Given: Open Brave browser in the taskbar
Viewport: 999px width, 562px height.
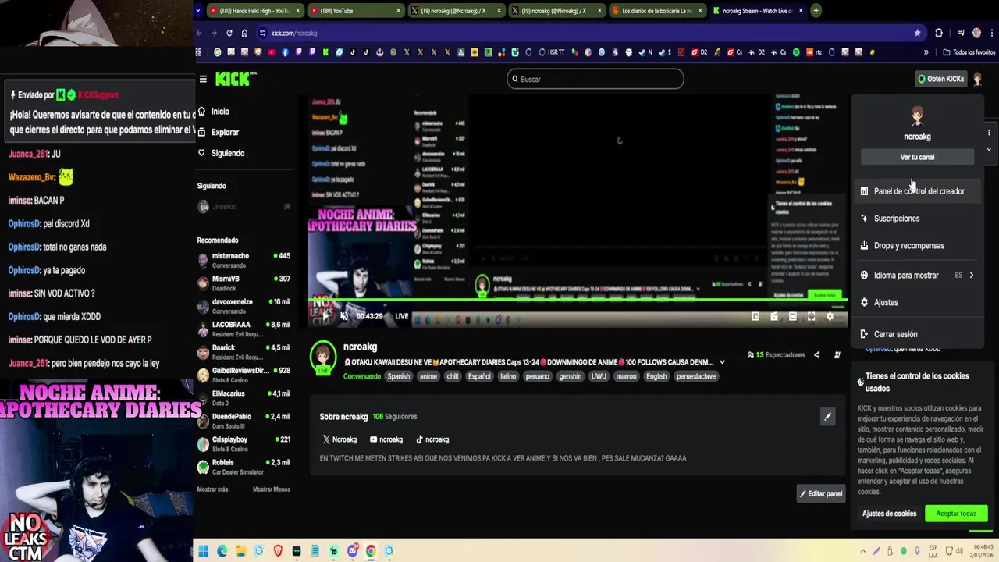Looking at the screenshot, I should (x=278, y=551).
